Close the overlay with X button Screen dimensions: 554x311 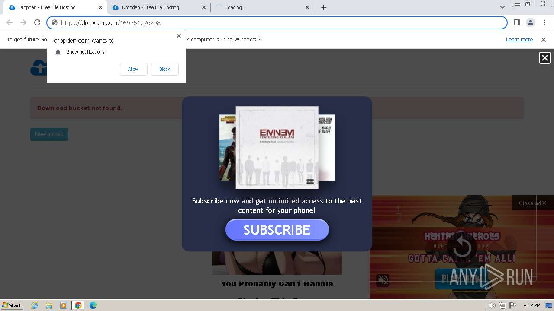(x=544, y=58)
